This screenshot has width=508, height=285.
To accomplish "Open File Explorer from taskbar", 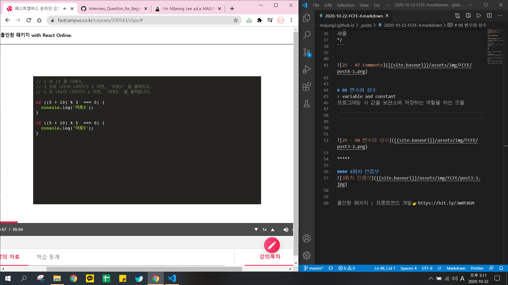I will (57, 278).
